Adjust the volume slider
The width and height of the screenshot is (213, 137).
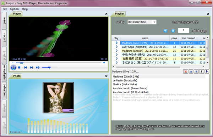[x=49, y=67]
